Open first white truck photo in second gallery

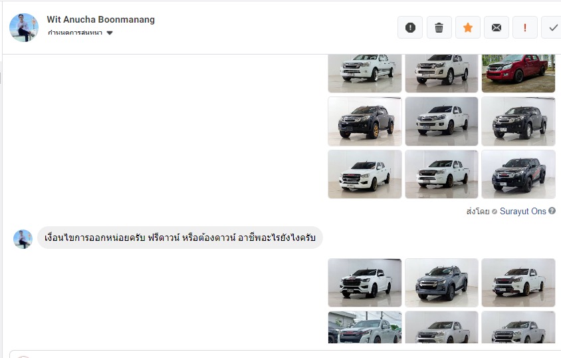coord(365,283)
